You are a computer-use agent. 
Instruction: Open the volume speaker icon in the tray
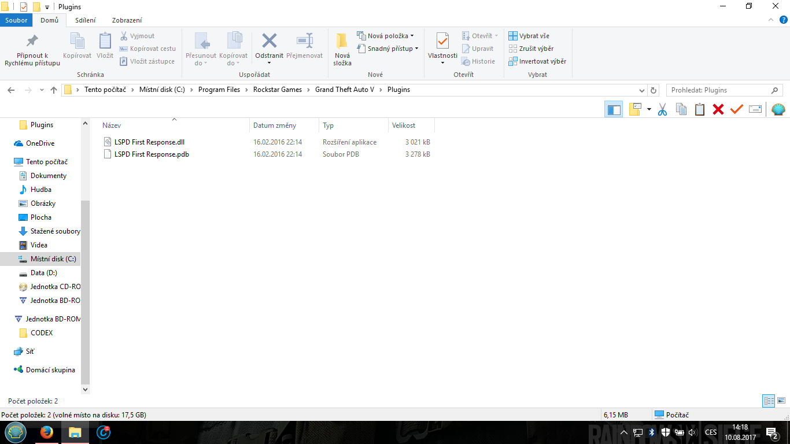point(693,432)
